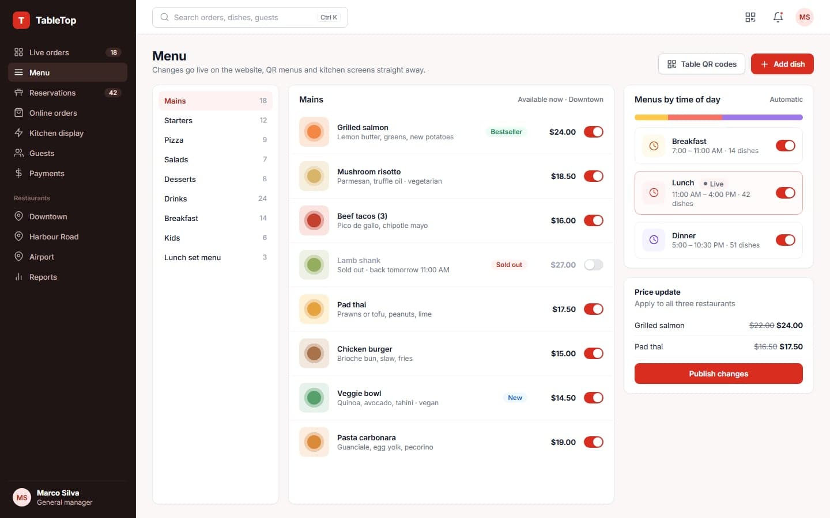830x518 pixels.
Task: Open the Reports page
Action: [67, 277]
